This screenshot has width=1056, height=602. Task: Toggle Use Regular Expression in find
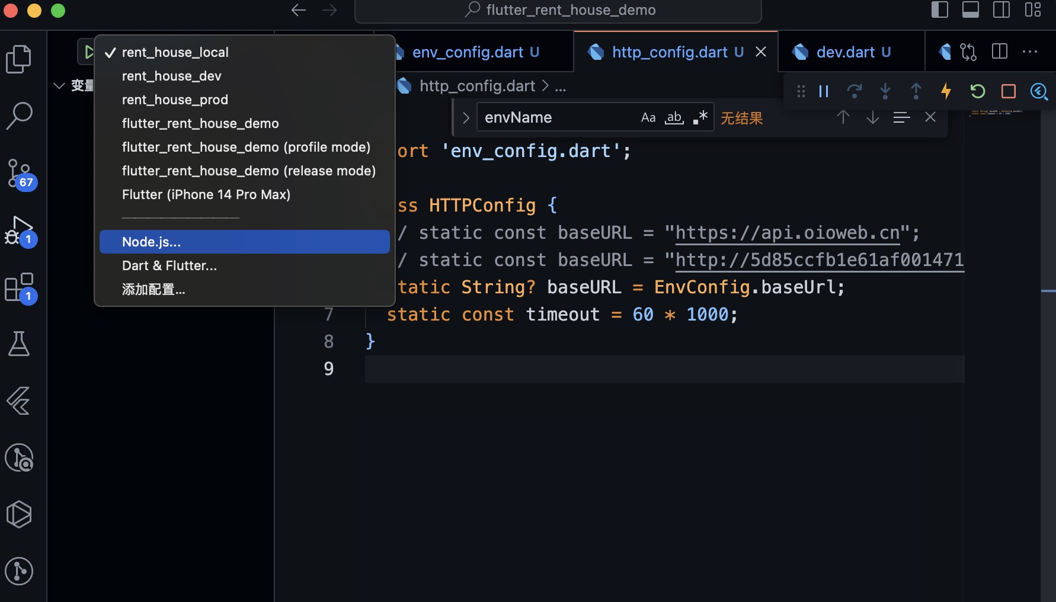point(700,117)
